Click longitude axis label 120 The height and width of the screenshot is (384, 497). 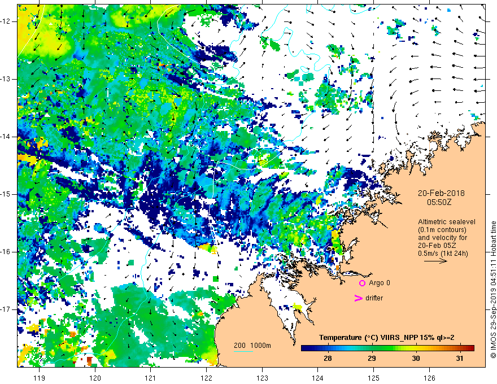[95, 378]
